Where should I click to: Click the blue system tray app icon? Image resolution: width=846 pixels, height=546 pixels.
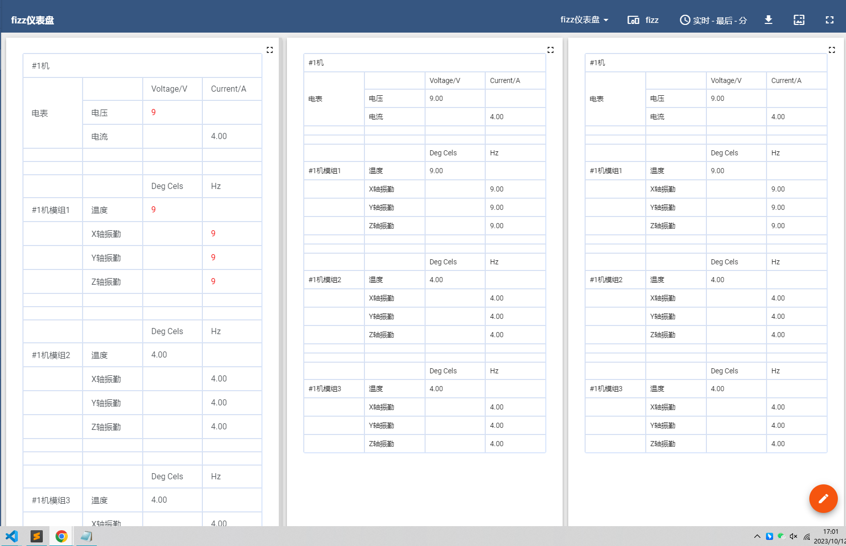point(770,536)
